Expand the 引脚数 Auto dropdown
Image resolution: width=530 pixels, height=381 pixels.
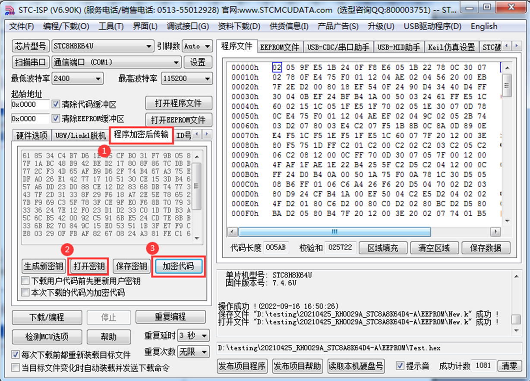208,46
